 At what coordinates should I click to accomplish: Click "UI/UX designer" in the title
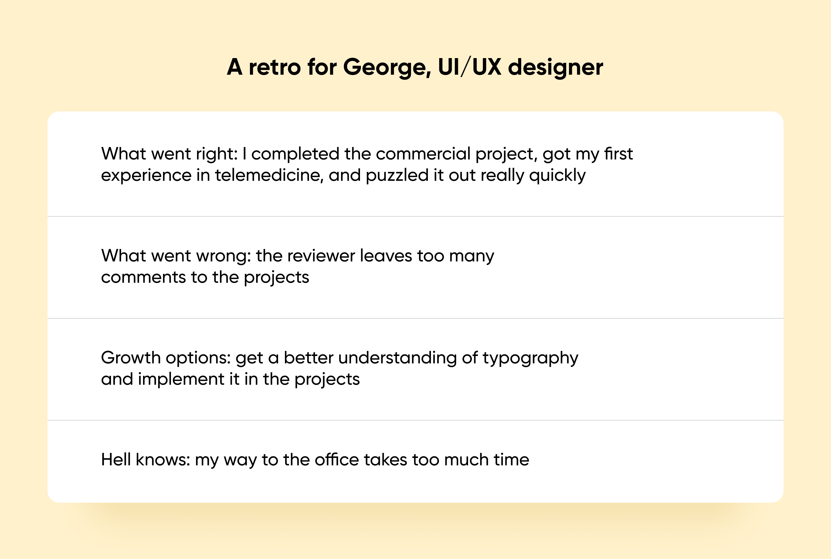point(521,67)
